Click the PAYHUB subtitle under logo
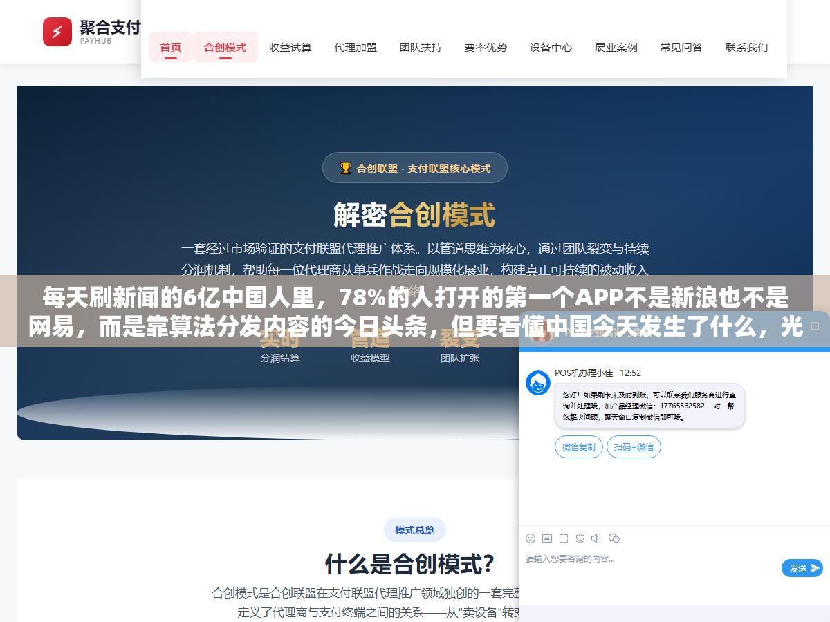830x622 pixels. pyautogui.click(x=95, y=41)
